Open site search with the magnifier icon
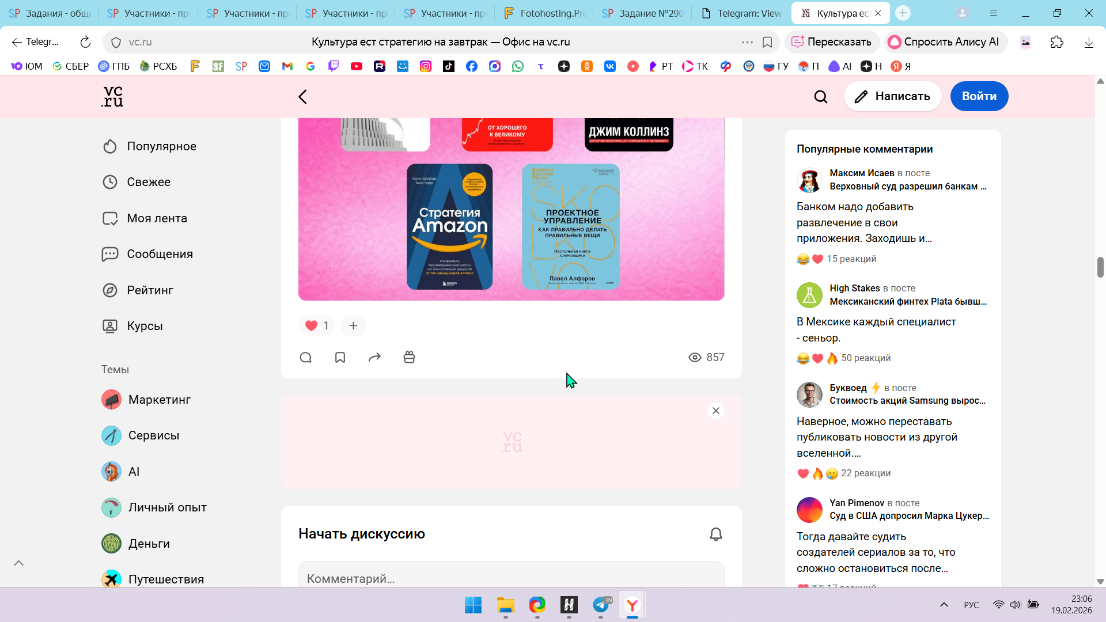Viewport: 1106px width, 622px height. tap(820, 97)
